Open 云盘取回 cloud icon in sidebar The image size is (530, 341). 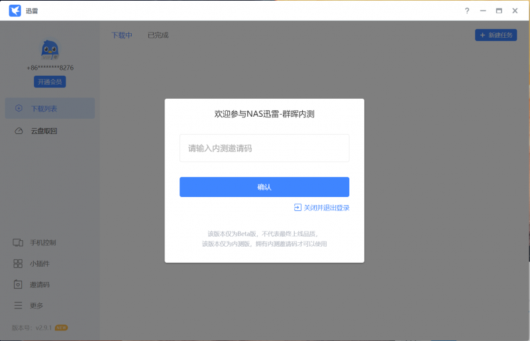click(19, 131)
